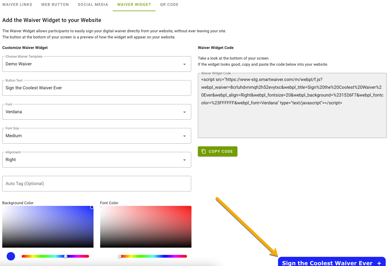The width and height of the screenshot is (391, 266).
Task: Click the 'Font Color' label
Action: click(109, 203)
